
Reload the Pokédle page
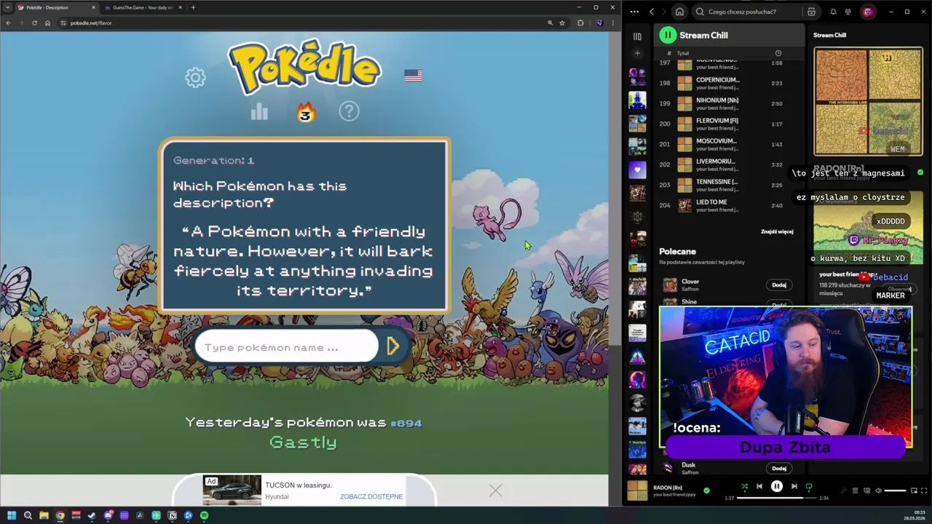click(34, 23)
